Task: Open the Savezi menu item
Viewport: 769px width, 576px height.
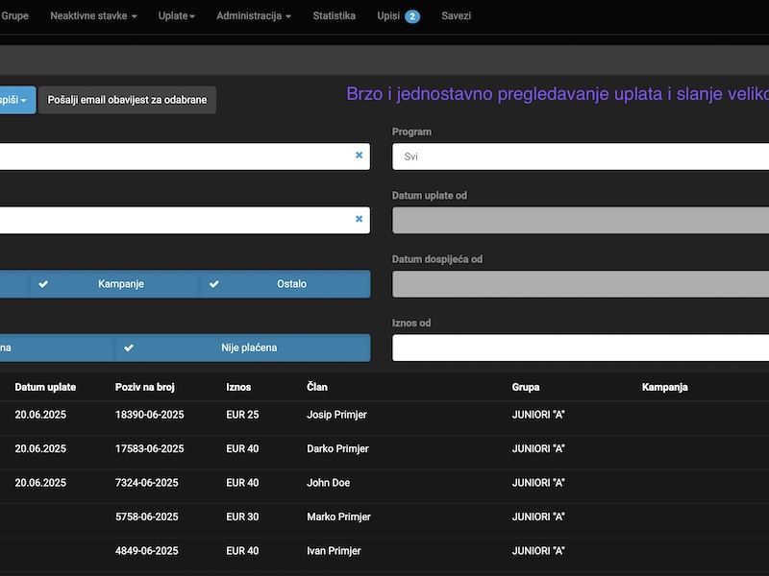Action: click(x=456, y=16)
